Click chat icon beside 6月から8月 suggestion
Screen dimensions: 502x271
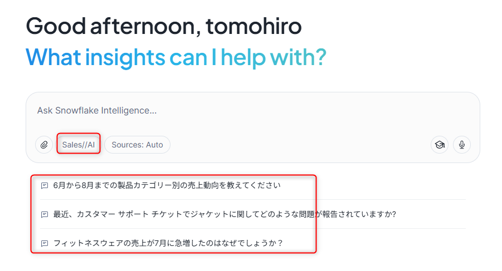45,185
